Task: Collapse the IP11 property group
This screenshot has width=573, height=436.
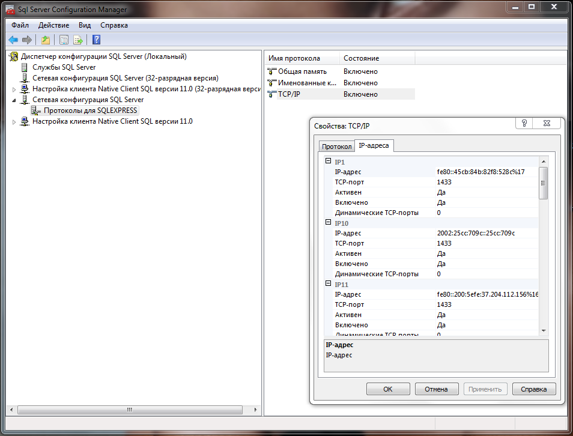Action: click(328, 284)
